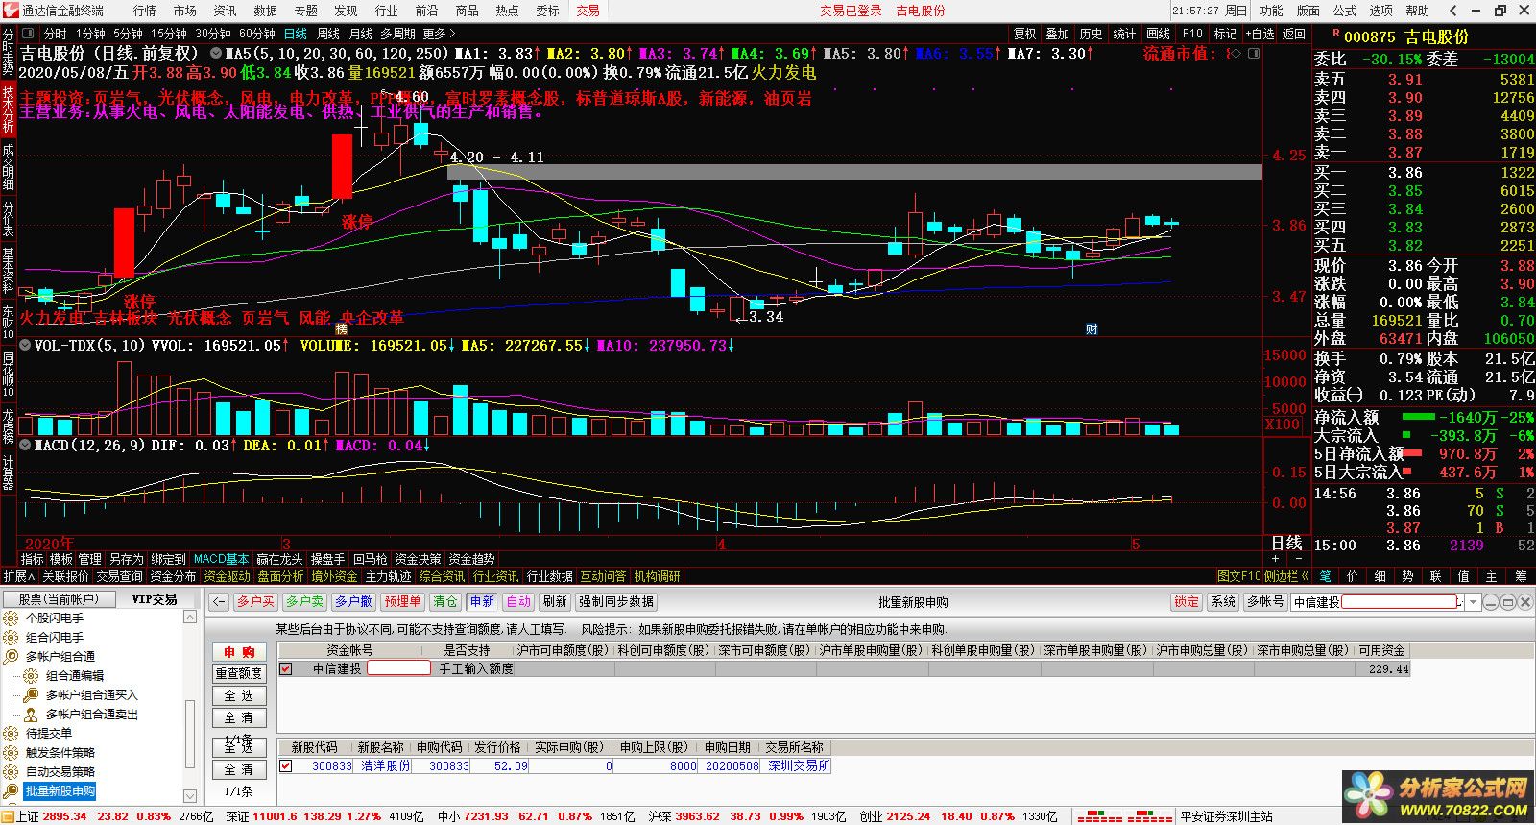Select the 组合闪电手 gear icon entry
Image resolution: width=1536 pixels, height=825 pixels.
(x=11, y=638)
